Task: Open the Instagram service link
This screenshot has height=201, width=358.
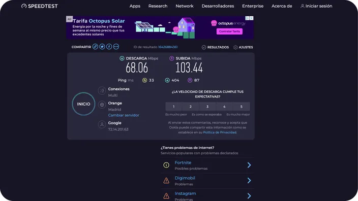Action: point(185,193)
